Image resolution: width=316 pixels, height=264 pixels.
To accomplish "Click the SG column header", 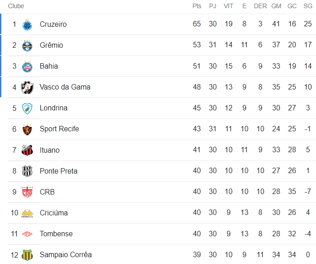I will pyautogui.click(x=308, y=6).
